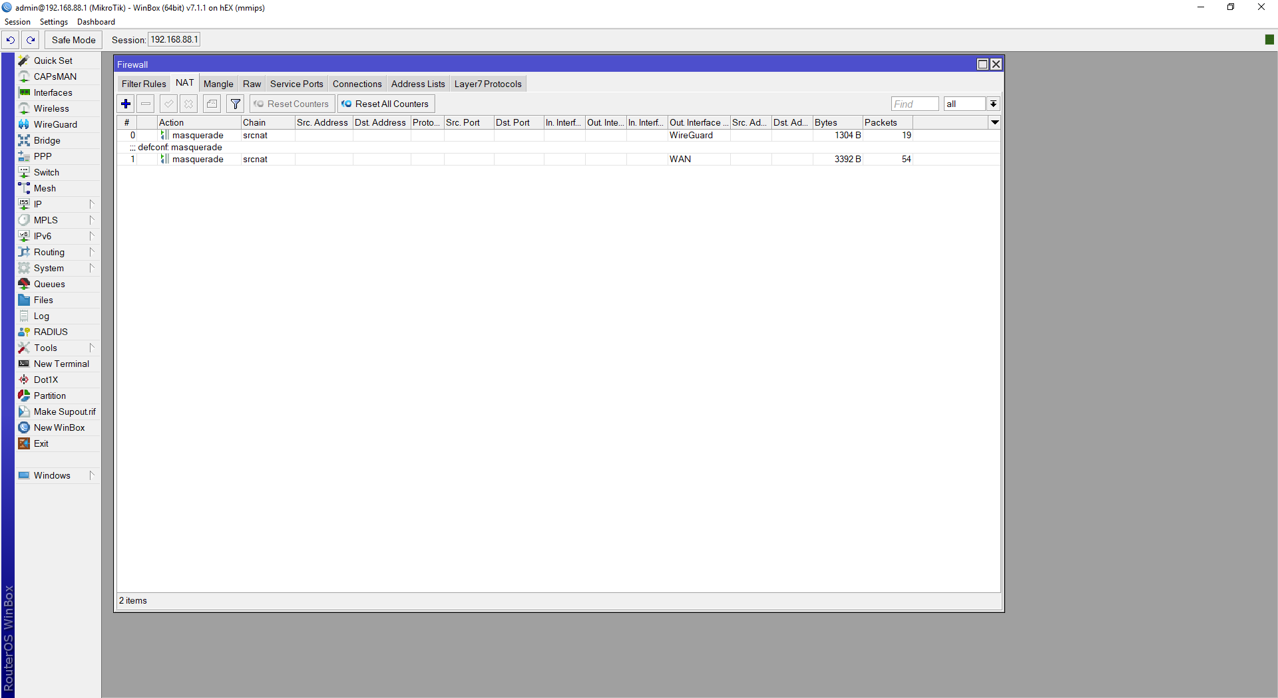Click the Reset Counters button
Image resolution: width=1278 pixels, height=698 pixels.
click(292, 104)
